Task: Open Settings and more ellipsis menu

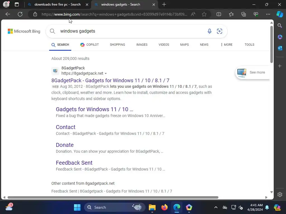Action: [x=268, y=14]
